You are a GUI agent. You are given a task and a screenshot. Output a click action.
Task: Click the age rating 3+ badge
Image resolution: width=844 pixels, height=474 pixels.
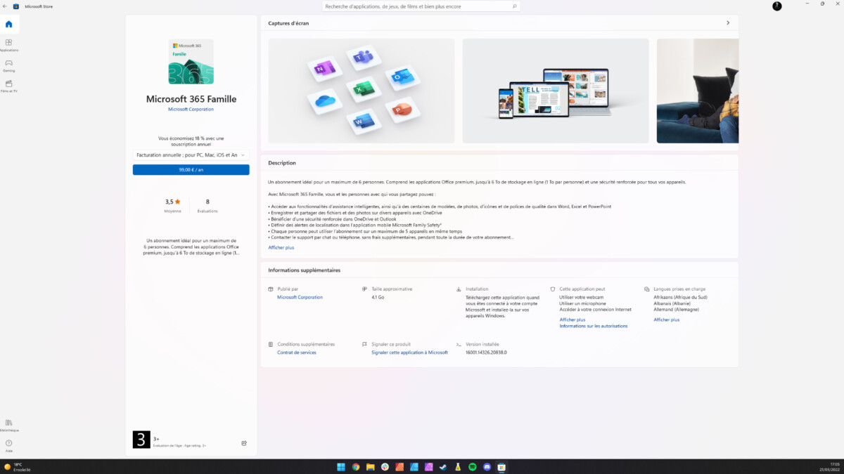[141, 440]
